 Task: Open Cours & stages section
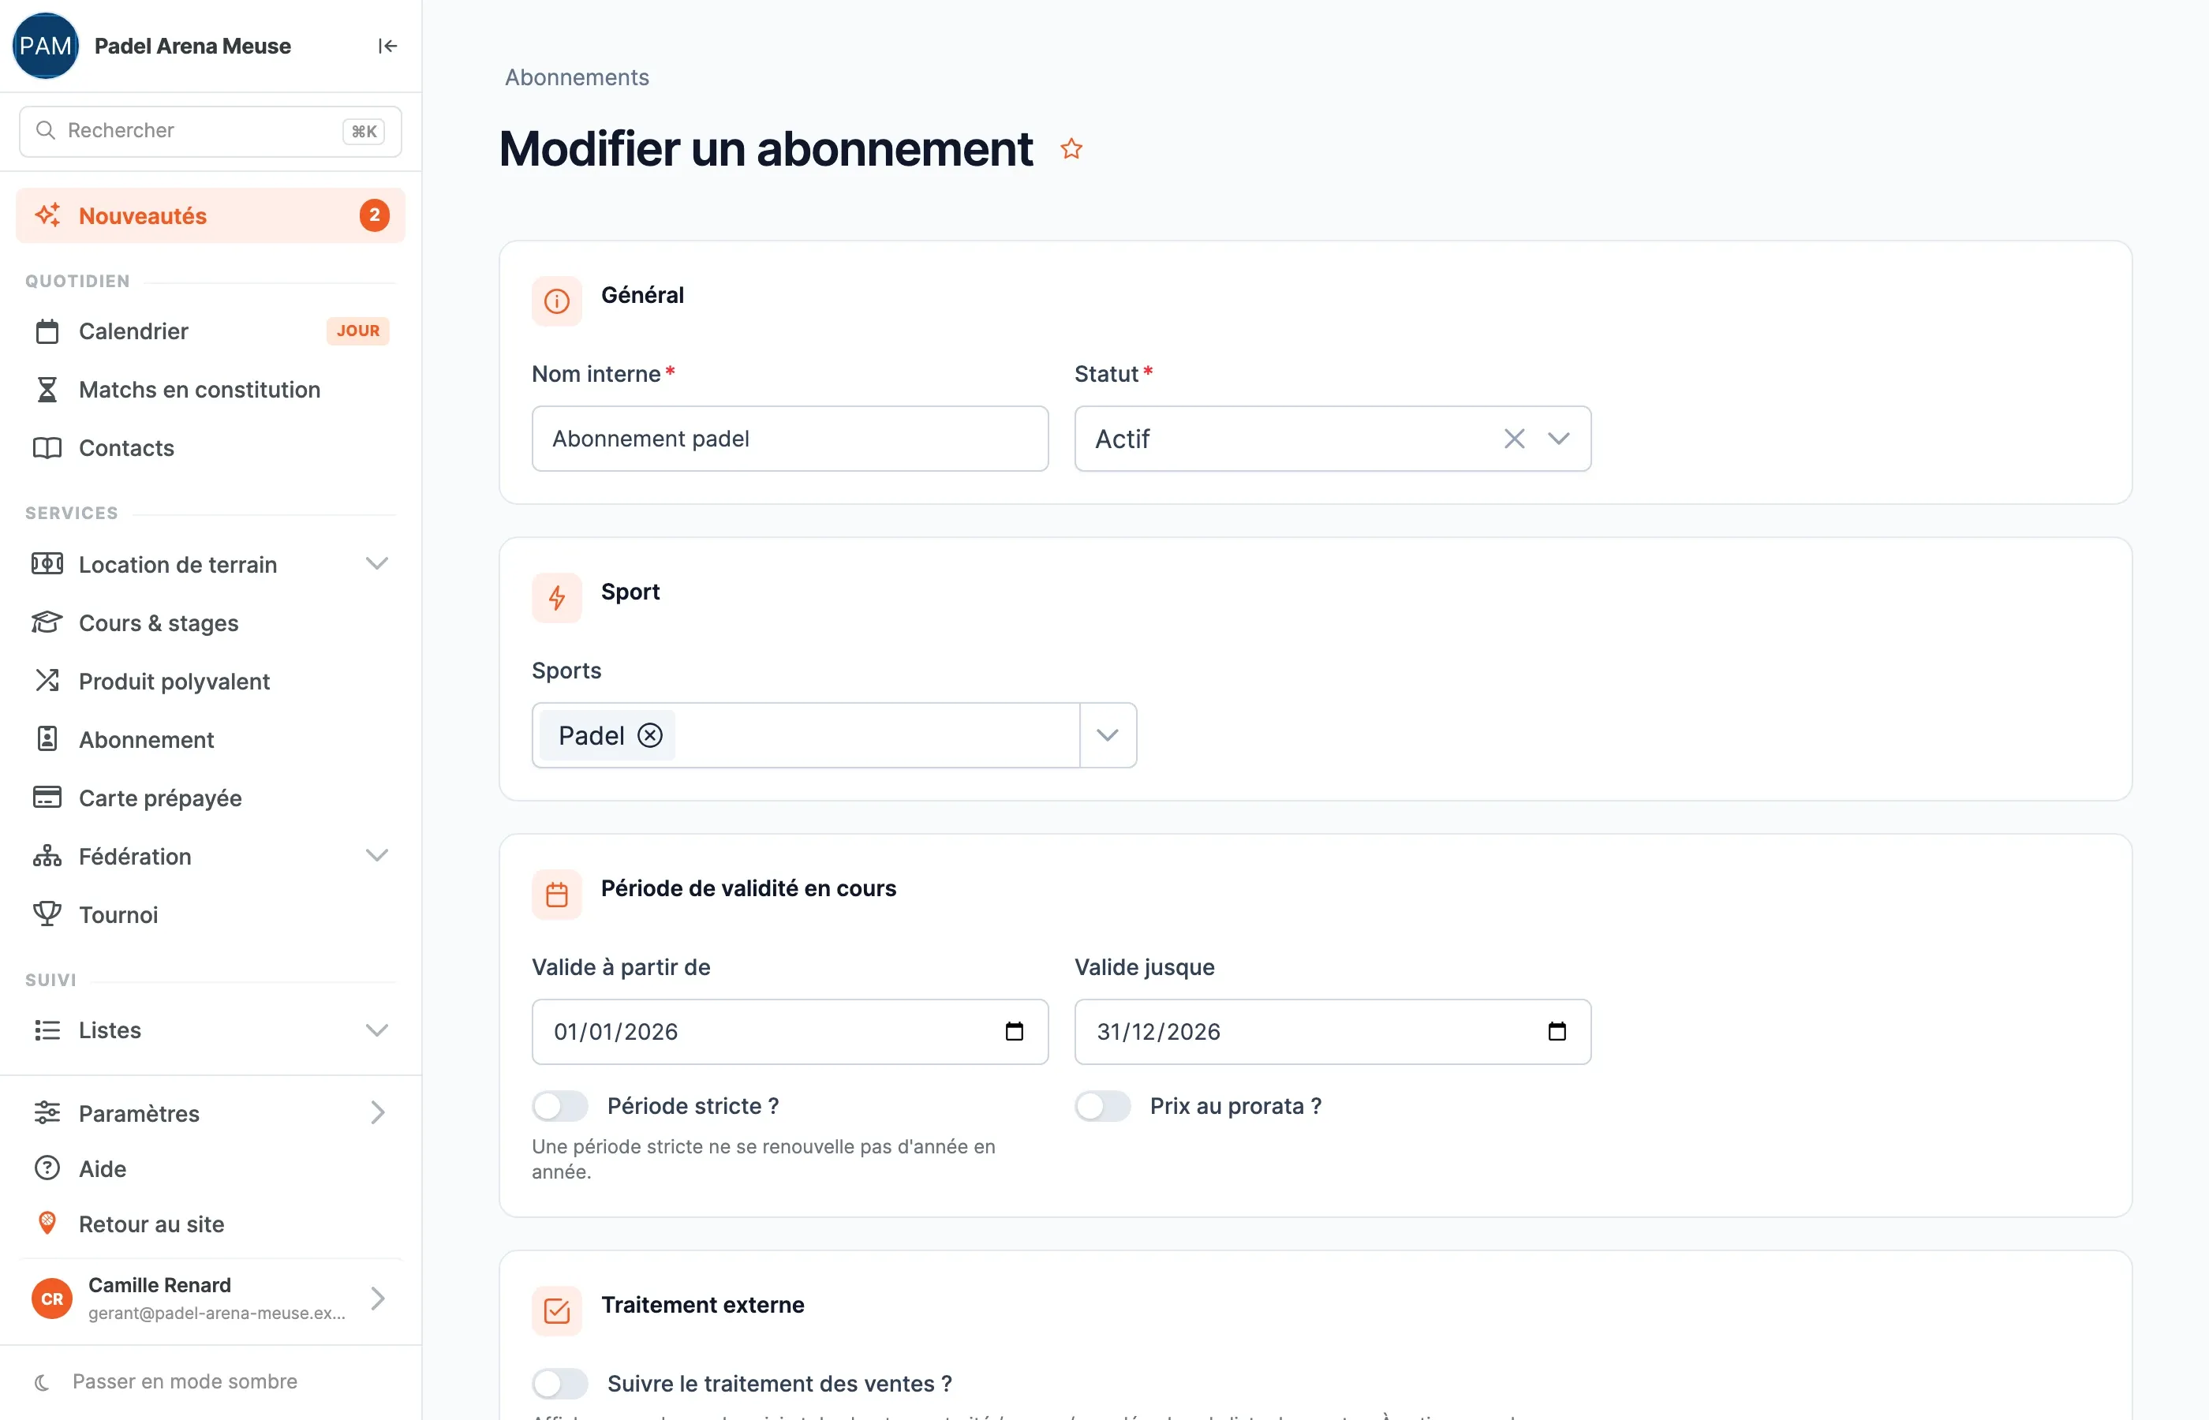pos(210,622)
